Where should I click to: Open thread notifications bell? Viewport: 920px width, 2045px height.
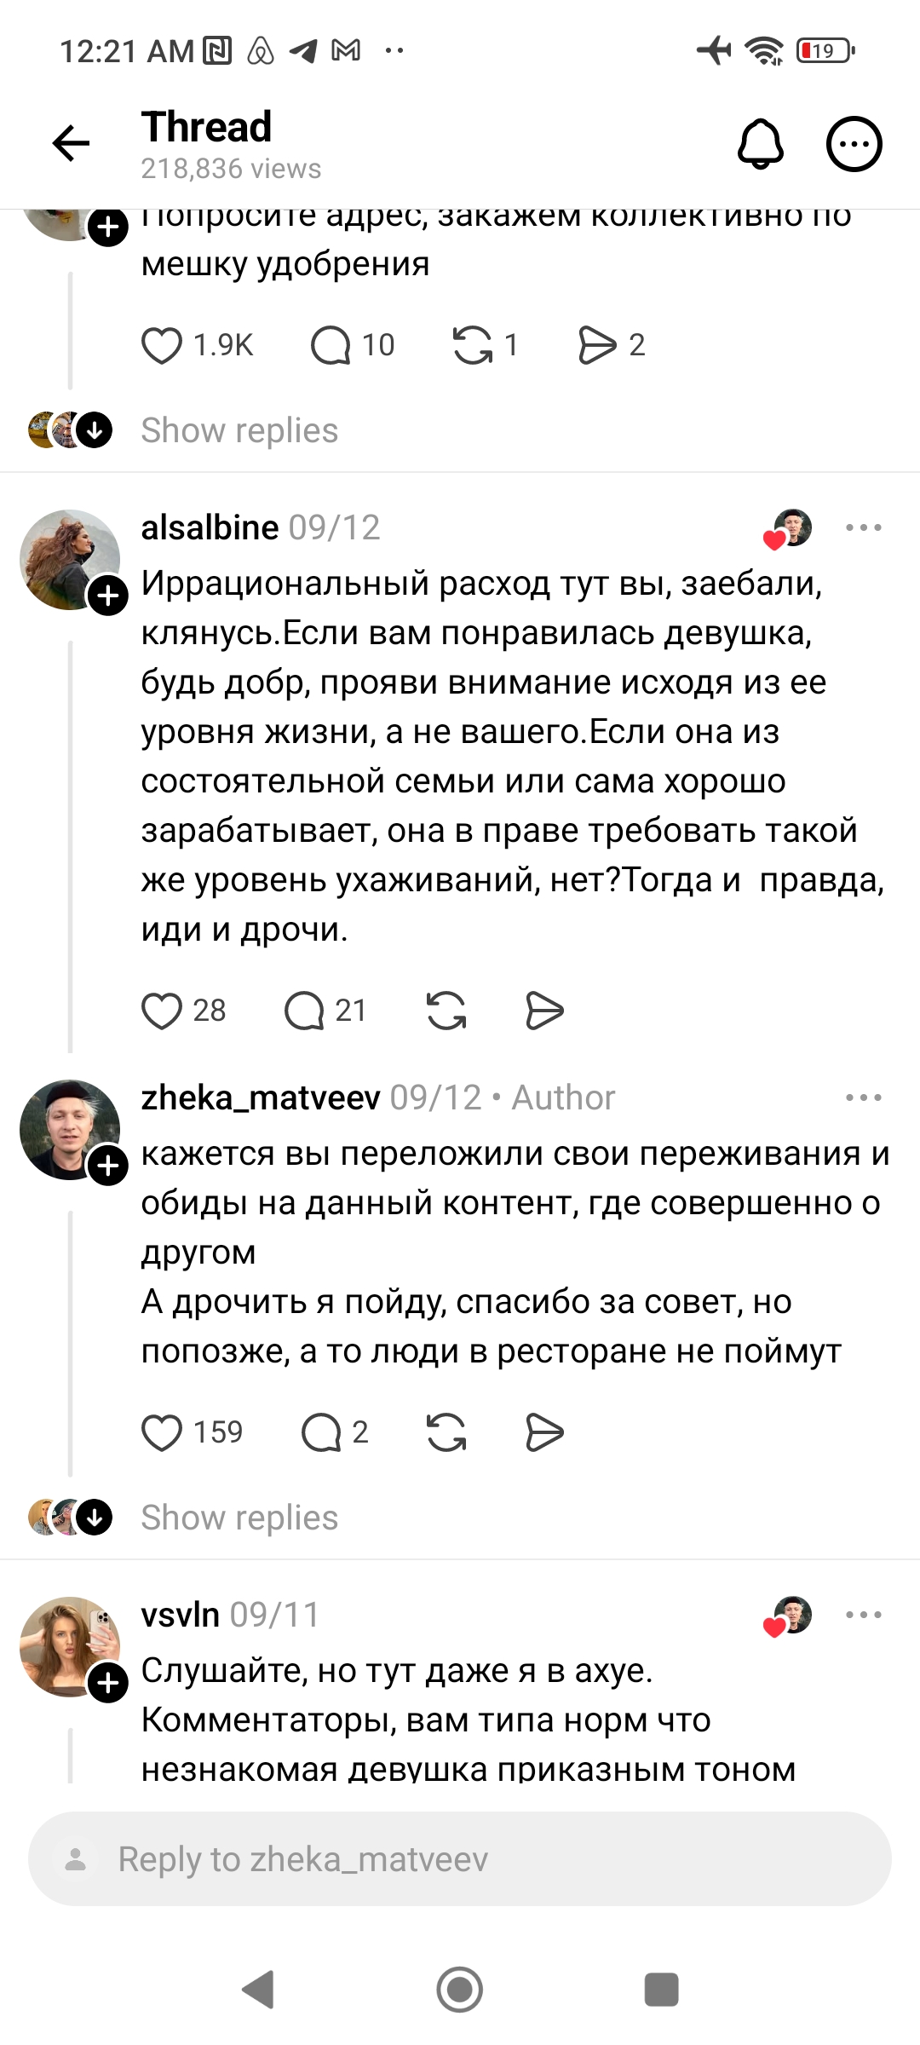(x=760, y=143)
